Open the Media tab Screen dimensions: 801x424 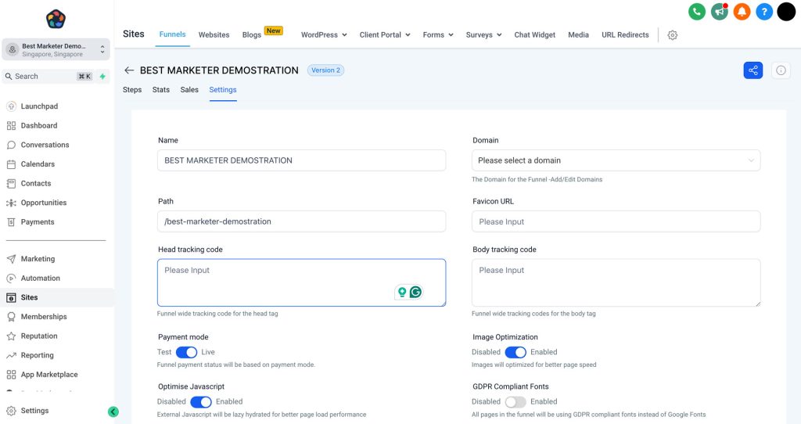(x=578, y=34)
